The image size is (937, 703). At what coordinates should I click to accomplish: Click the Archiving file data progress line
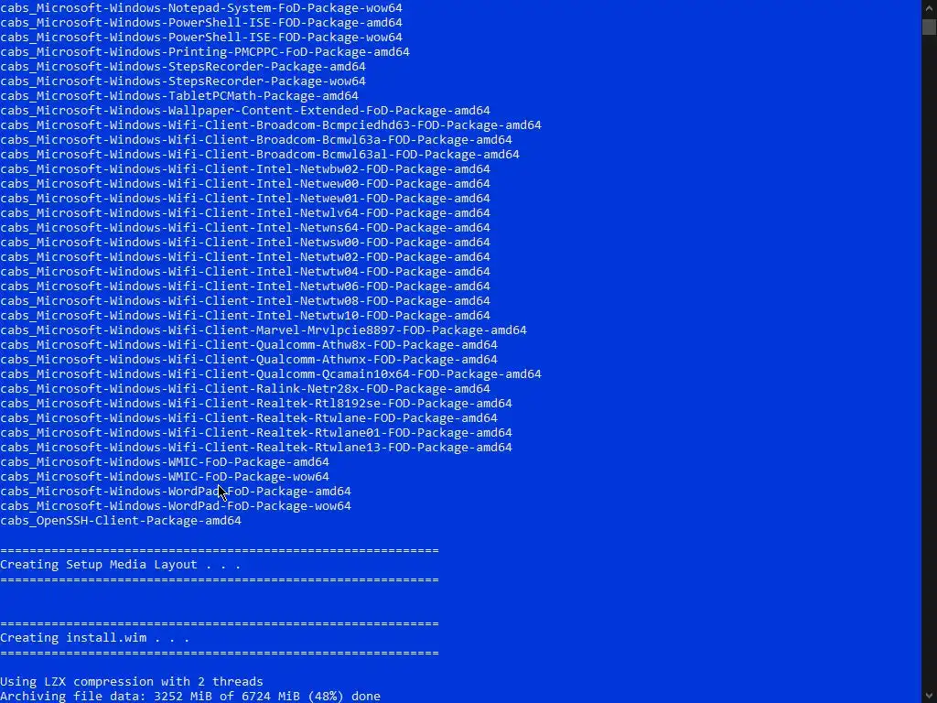tap(190, 697)
